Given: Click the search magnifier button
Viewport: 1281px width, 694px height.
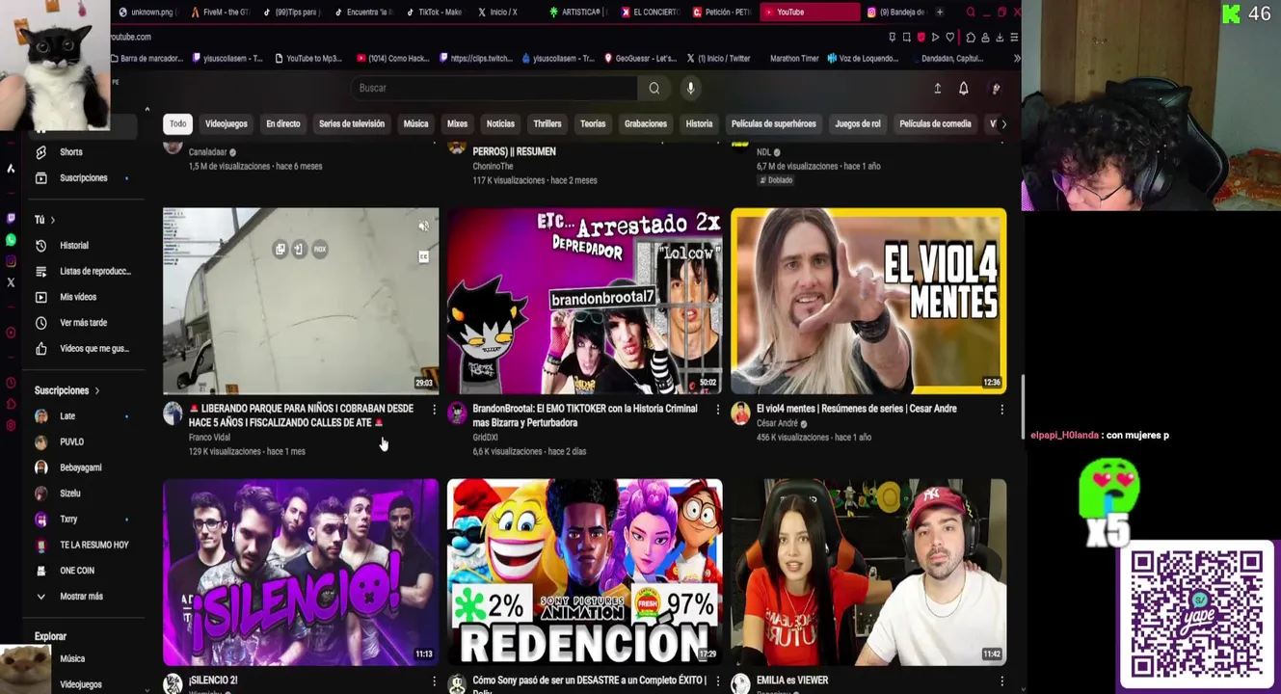Looking at the screenshot, I should (654, 88).
